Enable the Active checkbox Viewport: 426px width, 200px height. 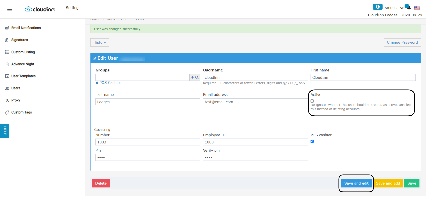click(x=312, y=101)
